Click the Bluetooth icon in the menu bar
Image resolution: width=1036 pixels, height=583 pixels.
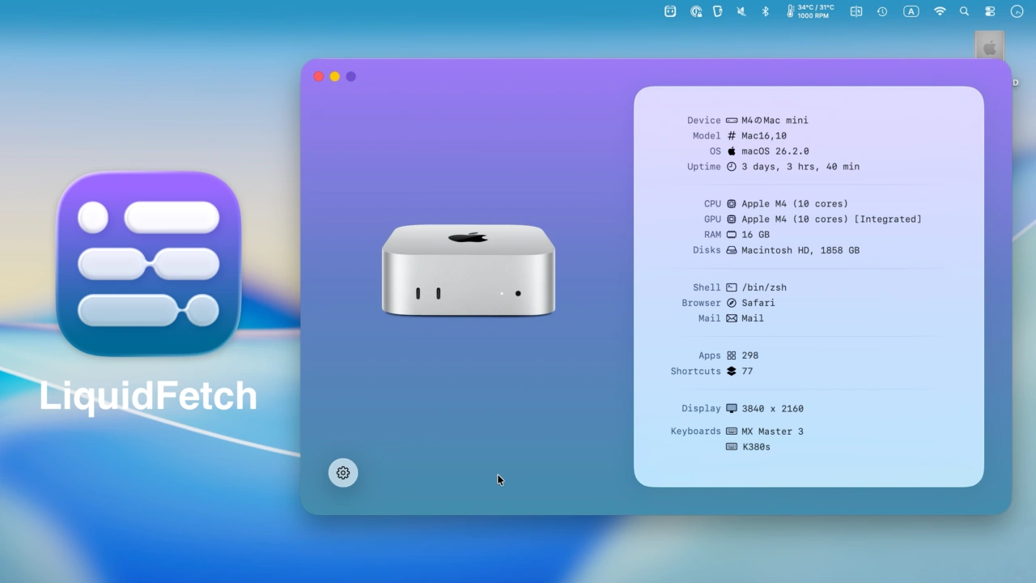tap(765, 11)
